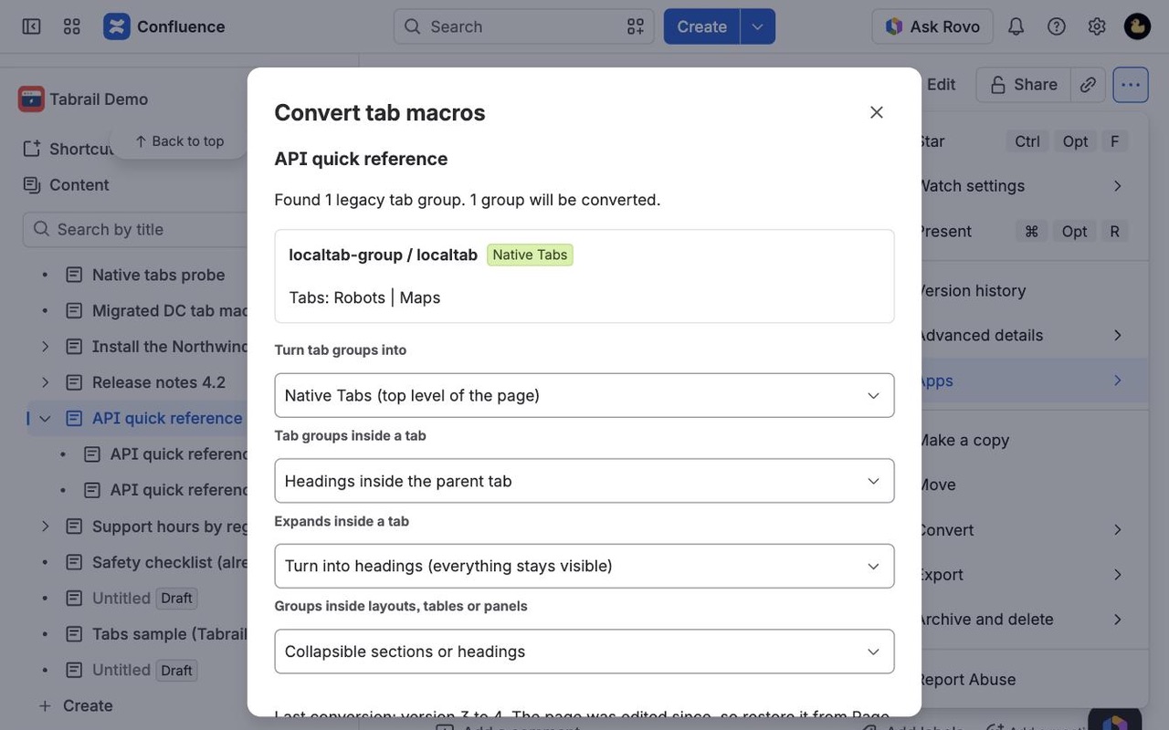This screenshot has height=730, width=1169.
Task: Open the app switcher grid icon
Action: pyautogui.click(x=72, y=26)
